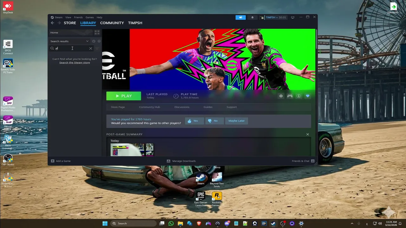
Task: Open the Games menu
Action: 89,17
